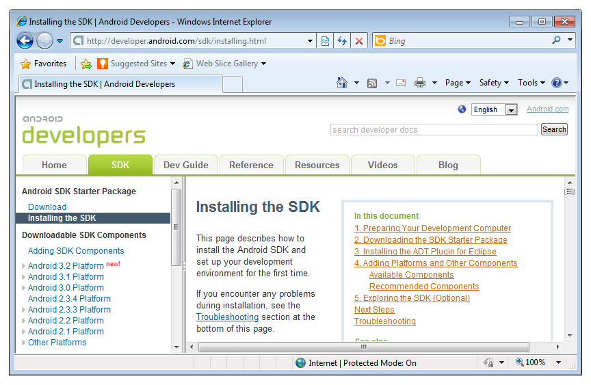Click the Download link in sidebar
The image size is (591, 385).
(x=47, y=207)
